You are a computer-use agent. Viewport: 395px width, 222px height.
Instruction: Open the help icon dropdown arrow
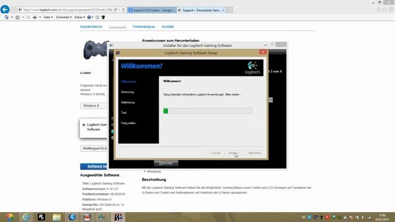click(x=93, y=17)
